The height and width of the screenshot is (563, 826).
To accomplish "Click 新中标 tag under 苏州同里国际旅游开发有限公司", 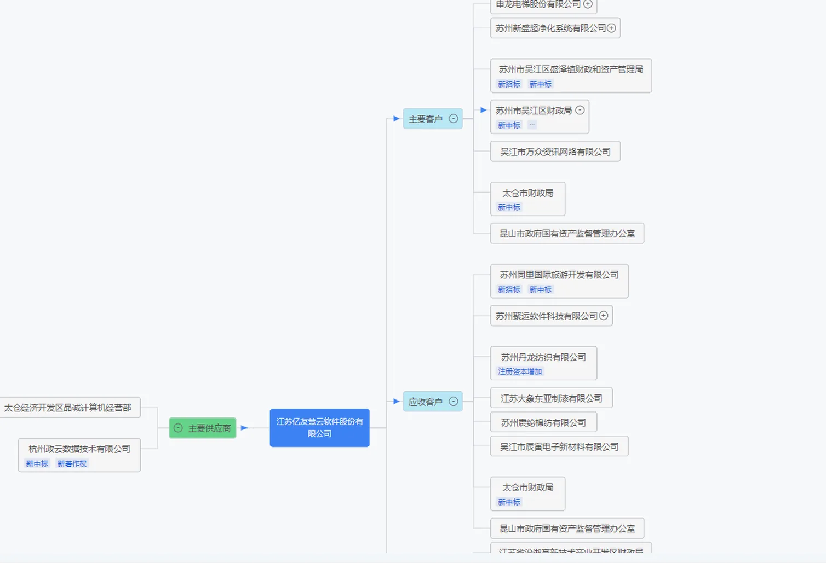I will pos(541,289).
